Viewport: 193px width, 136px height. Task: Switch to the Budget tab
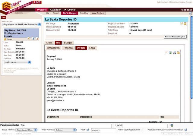pos(68,43)
